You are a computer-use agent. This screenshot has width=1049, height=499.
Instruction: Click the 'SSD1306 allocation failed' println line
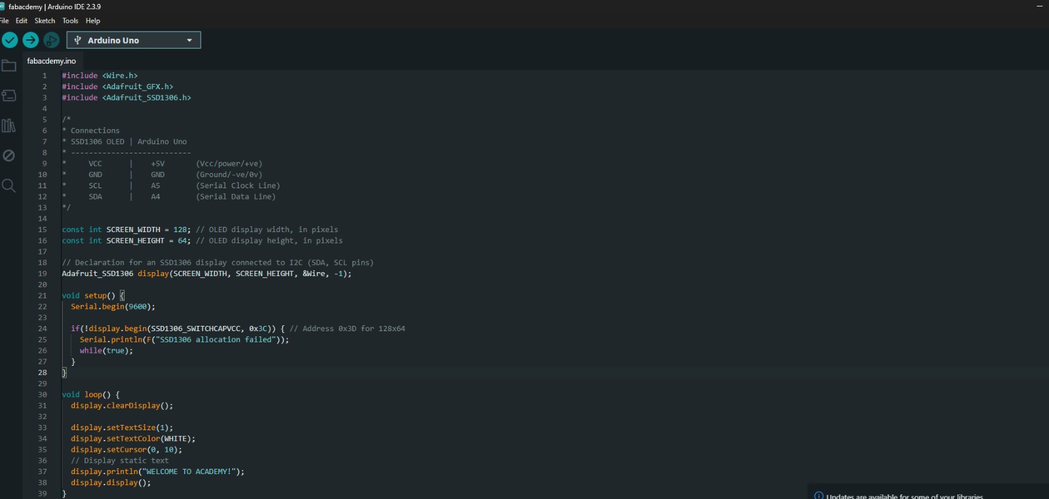pos(184,340)
